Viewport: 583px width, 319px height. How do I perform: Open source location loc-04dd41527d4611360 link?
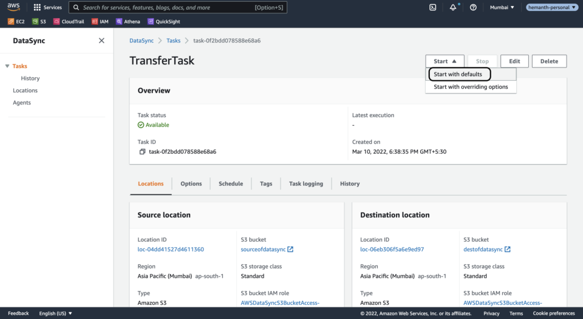click(x=171, y=250)
